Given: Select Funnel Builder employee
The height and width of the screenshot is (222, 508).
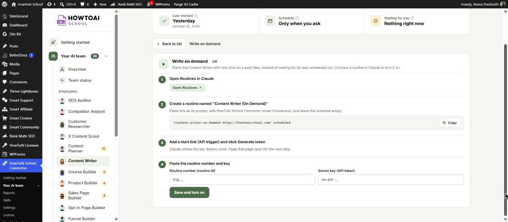Looking at the screenshot, I should click(83, 219).
